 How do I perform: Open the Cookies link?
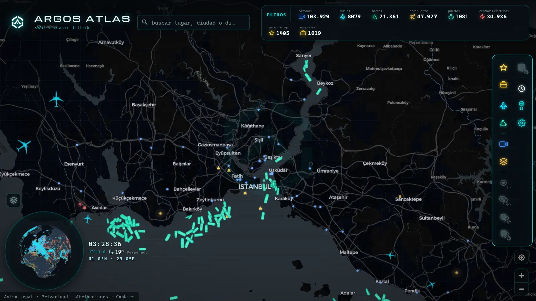tap(125, 297)
